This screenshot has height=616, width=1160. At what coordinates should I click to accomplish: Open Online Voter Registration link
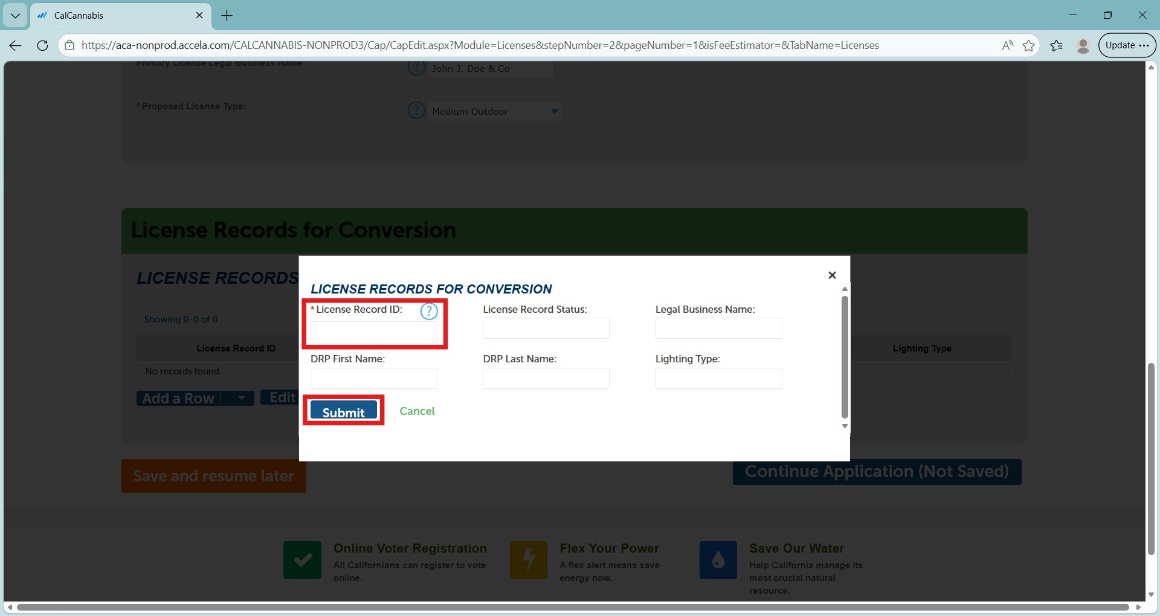click(410, 548)
